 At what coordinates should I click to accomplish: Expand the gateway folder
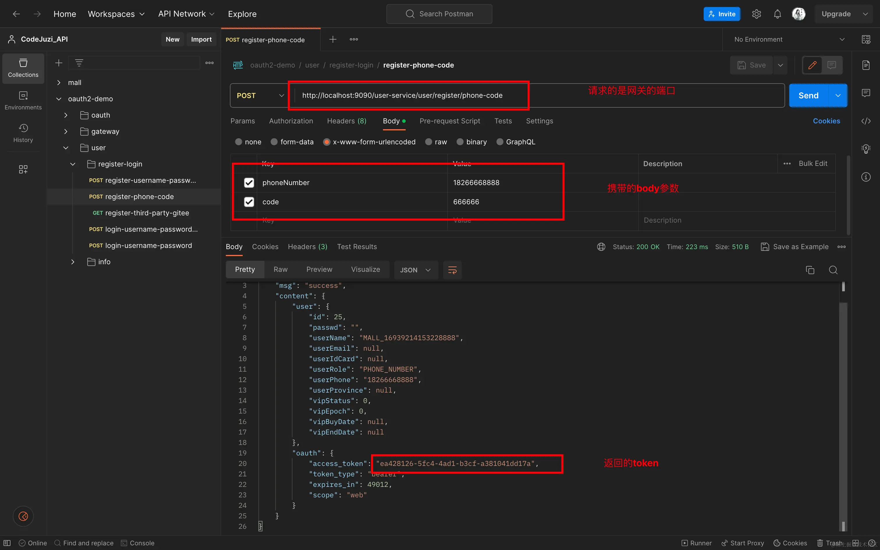tap(66, 131)
